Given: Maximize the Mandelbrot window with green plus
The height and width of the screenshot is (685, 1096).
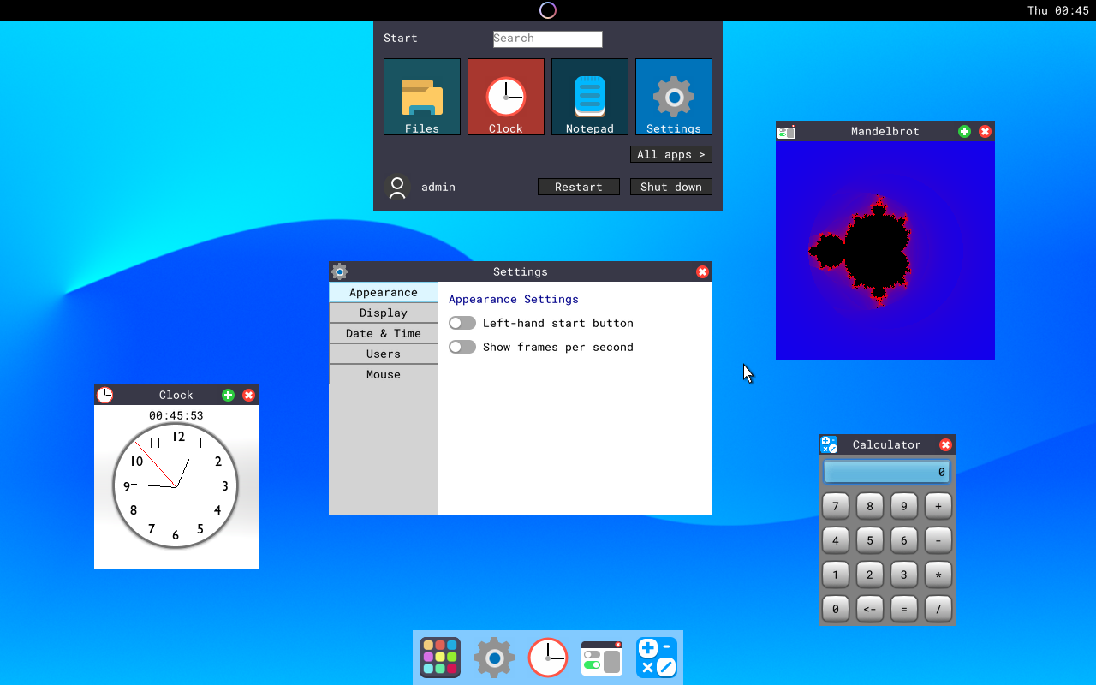Looking at the screenshot, I should coord(964,131).
